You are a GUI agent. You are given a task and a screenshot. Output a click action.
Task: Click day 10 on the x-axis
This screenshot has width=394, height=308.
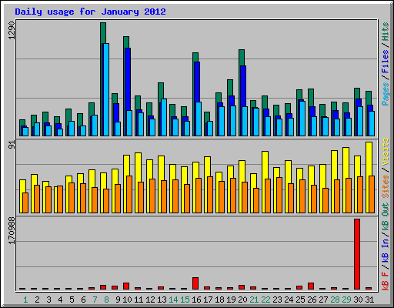[x=127, y=300]
